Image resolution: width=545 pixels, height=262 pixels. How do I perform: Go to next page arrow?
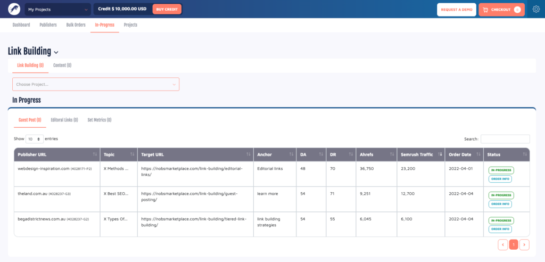pos(524,244)
